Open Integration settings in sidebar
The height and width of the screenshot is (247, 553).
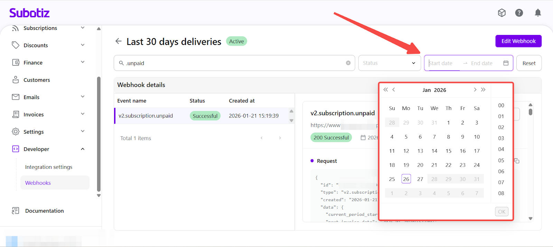point(49,167)
